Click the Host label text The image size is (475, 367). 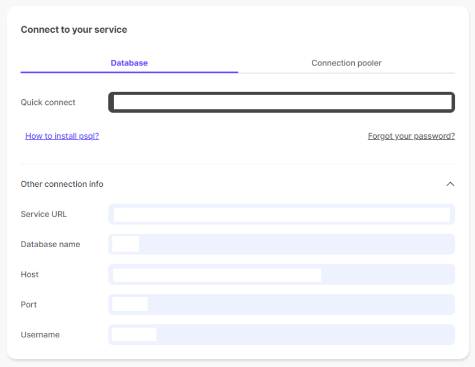(x=30, y=275)
